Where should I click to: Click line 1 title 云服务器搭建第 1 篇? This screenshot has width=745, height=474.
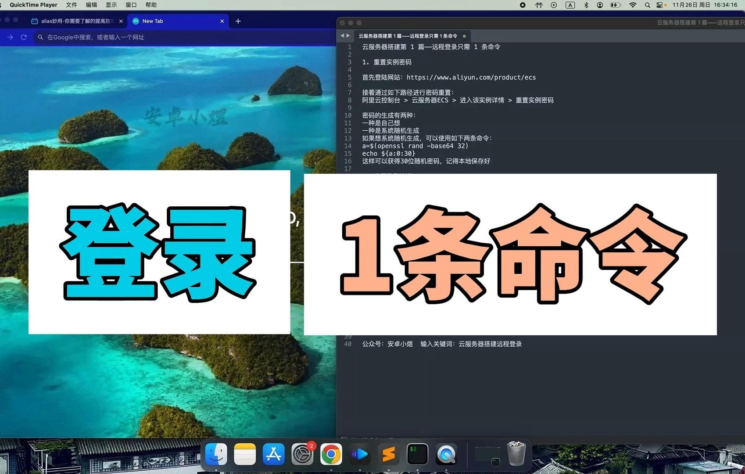coord(431,47)
